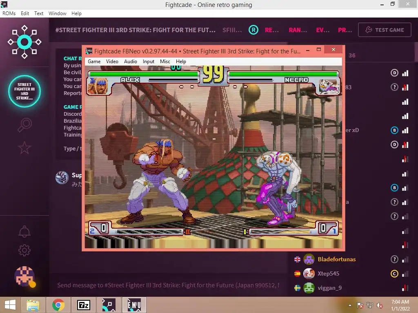Click the network icon in the system tray

[x=369, y=305]
